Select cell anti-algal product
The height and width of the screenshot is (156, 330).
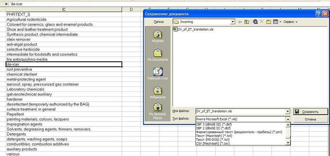coord(64,44)
